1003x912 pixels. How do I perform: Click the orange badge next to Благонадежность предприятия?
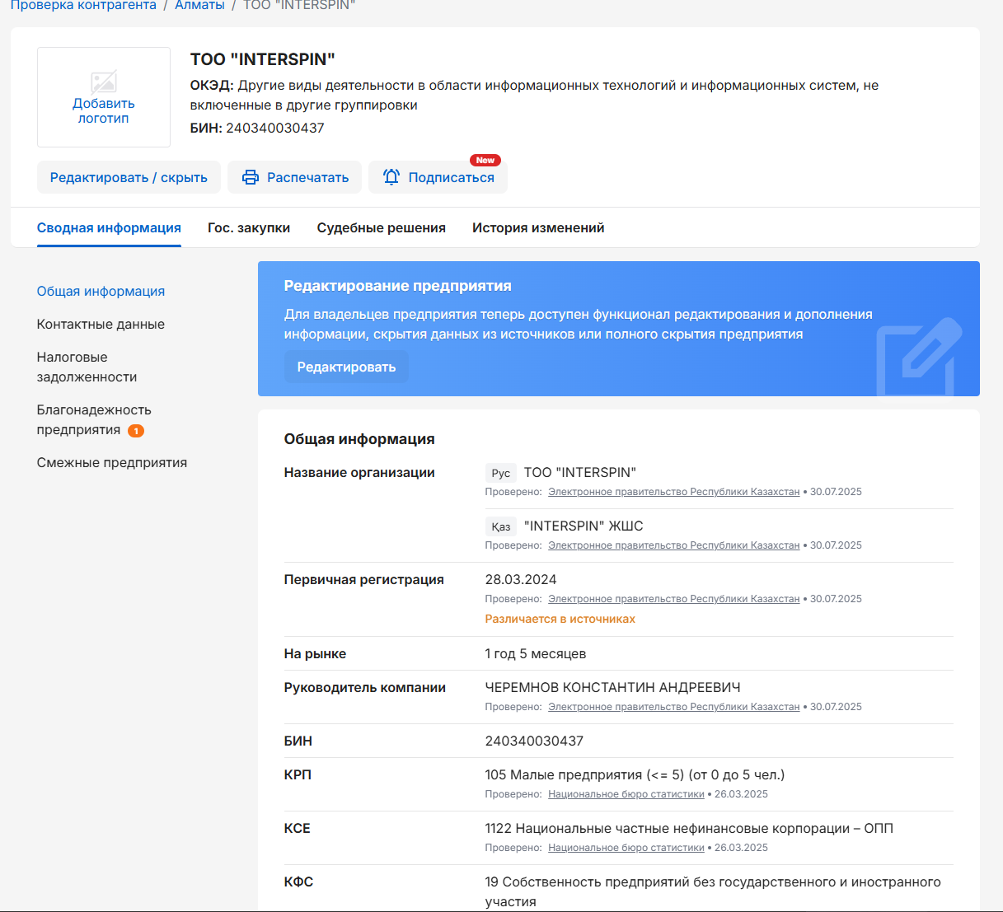136,431
